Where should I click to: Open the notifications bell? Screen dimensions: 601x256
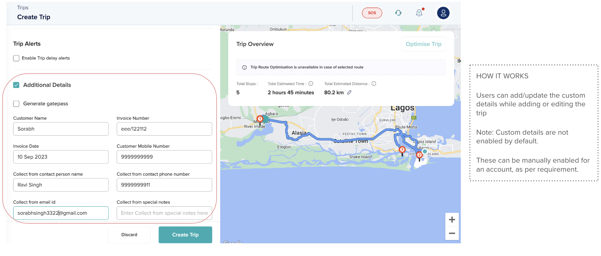coord(419,13)
